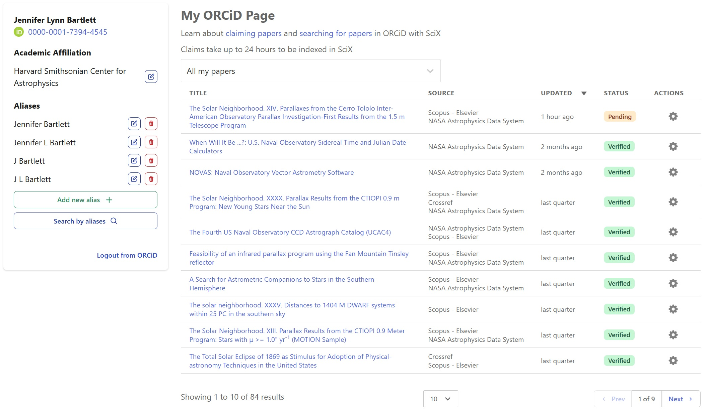Click the Source column header
Viewport: 707px width, 415px height.
click(441, 93)
